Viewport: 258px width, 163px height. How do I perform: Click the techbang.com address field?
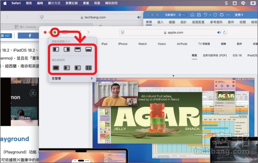[91, 17]
